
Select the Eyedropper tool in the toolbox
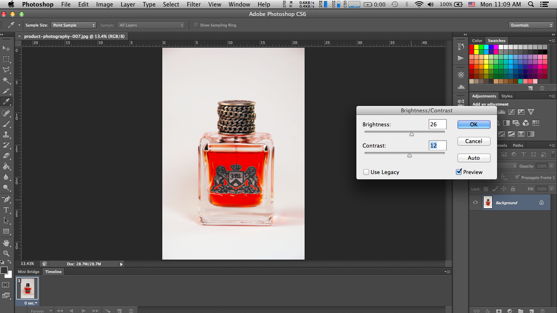[x=6, y=101]
